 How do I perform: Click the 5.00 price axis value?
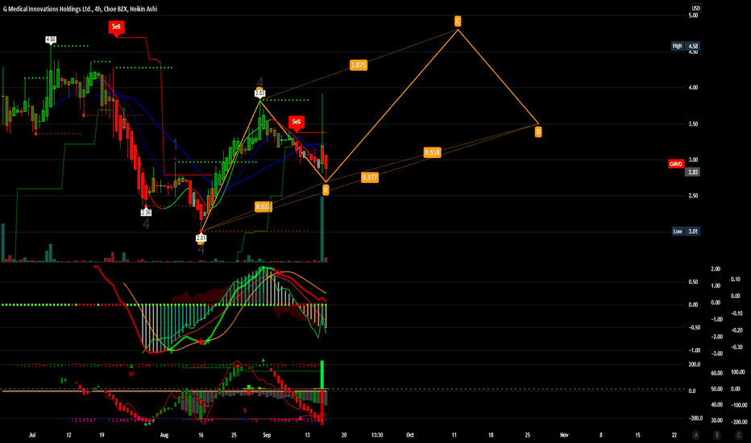click(x=693, y=15)
